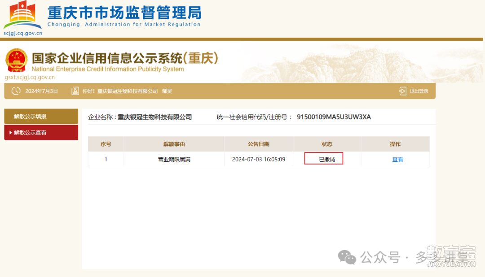
Task: Click the national emblem icon
Action: [x=17, y=60]
